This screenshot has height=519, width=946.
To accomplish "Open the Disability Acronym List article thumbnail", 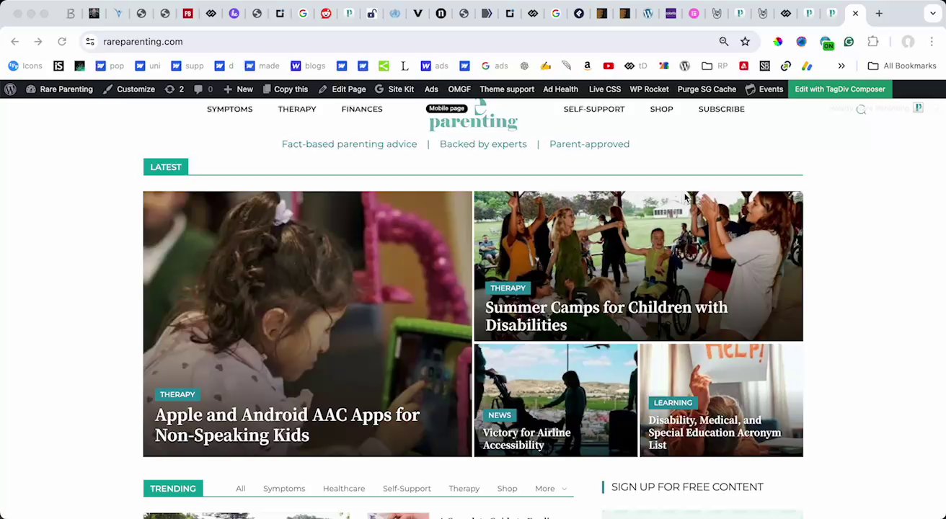I will pyautogui.click(x=721, y=400).
